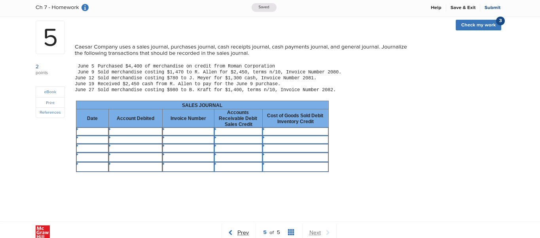This screenshot has width=540, height=238.
Task: Select Save & Exit in the header
Action: point(463,7)
